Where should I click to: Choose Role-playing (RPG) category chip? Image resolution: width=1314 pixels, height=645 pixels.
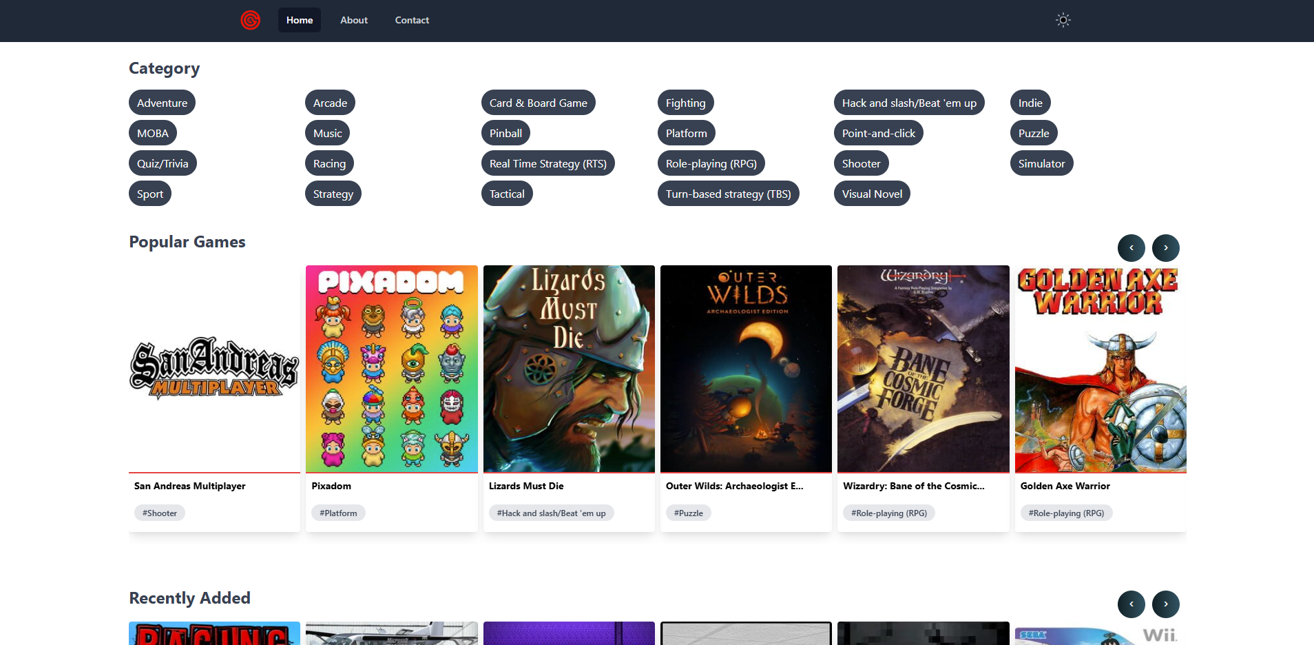pos(711,163)
